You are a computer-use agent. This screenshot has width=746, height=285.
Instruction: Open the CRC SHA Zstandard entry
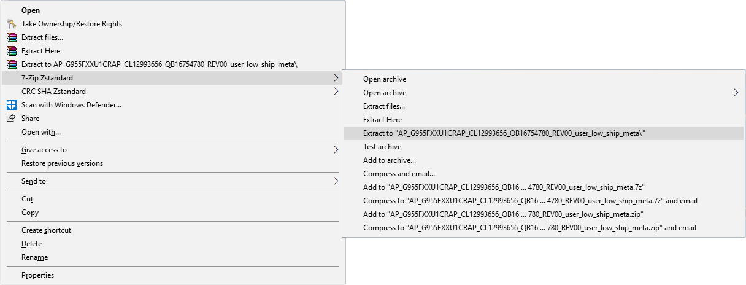(172, 92)
